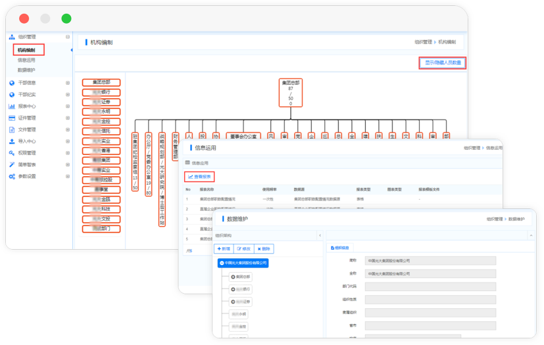Click the 文件管理 document icon
Screen dimensions: 544x345
coord(12,129)
